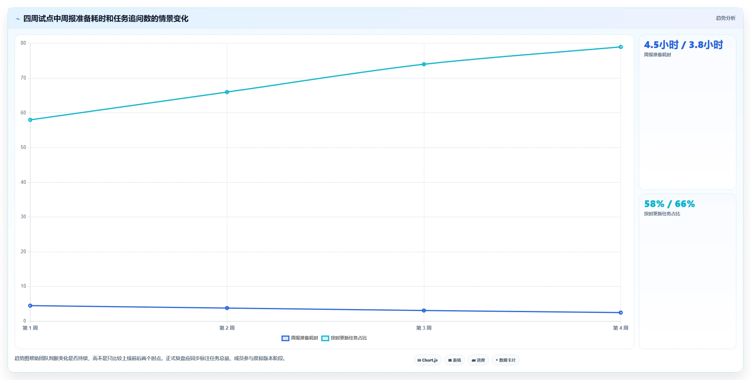Select the 表格 tag chip
This screenshot has width=751, height=380.
point(455,360)
